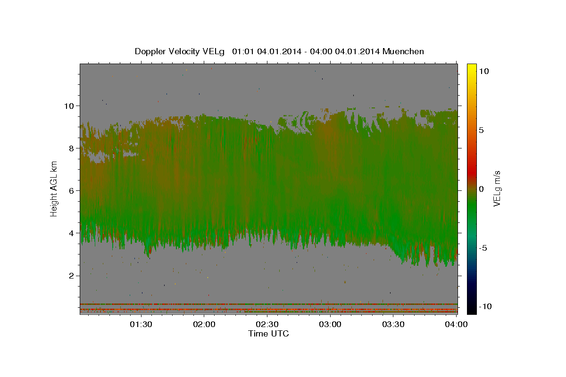The image size is (566, 377).
Task: Click the 'VELg m/s' colorbar label
Action: point(497,188)
